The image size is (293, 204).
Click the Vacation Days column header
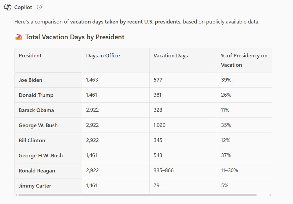pyautogui.click(x=170, y=56)
